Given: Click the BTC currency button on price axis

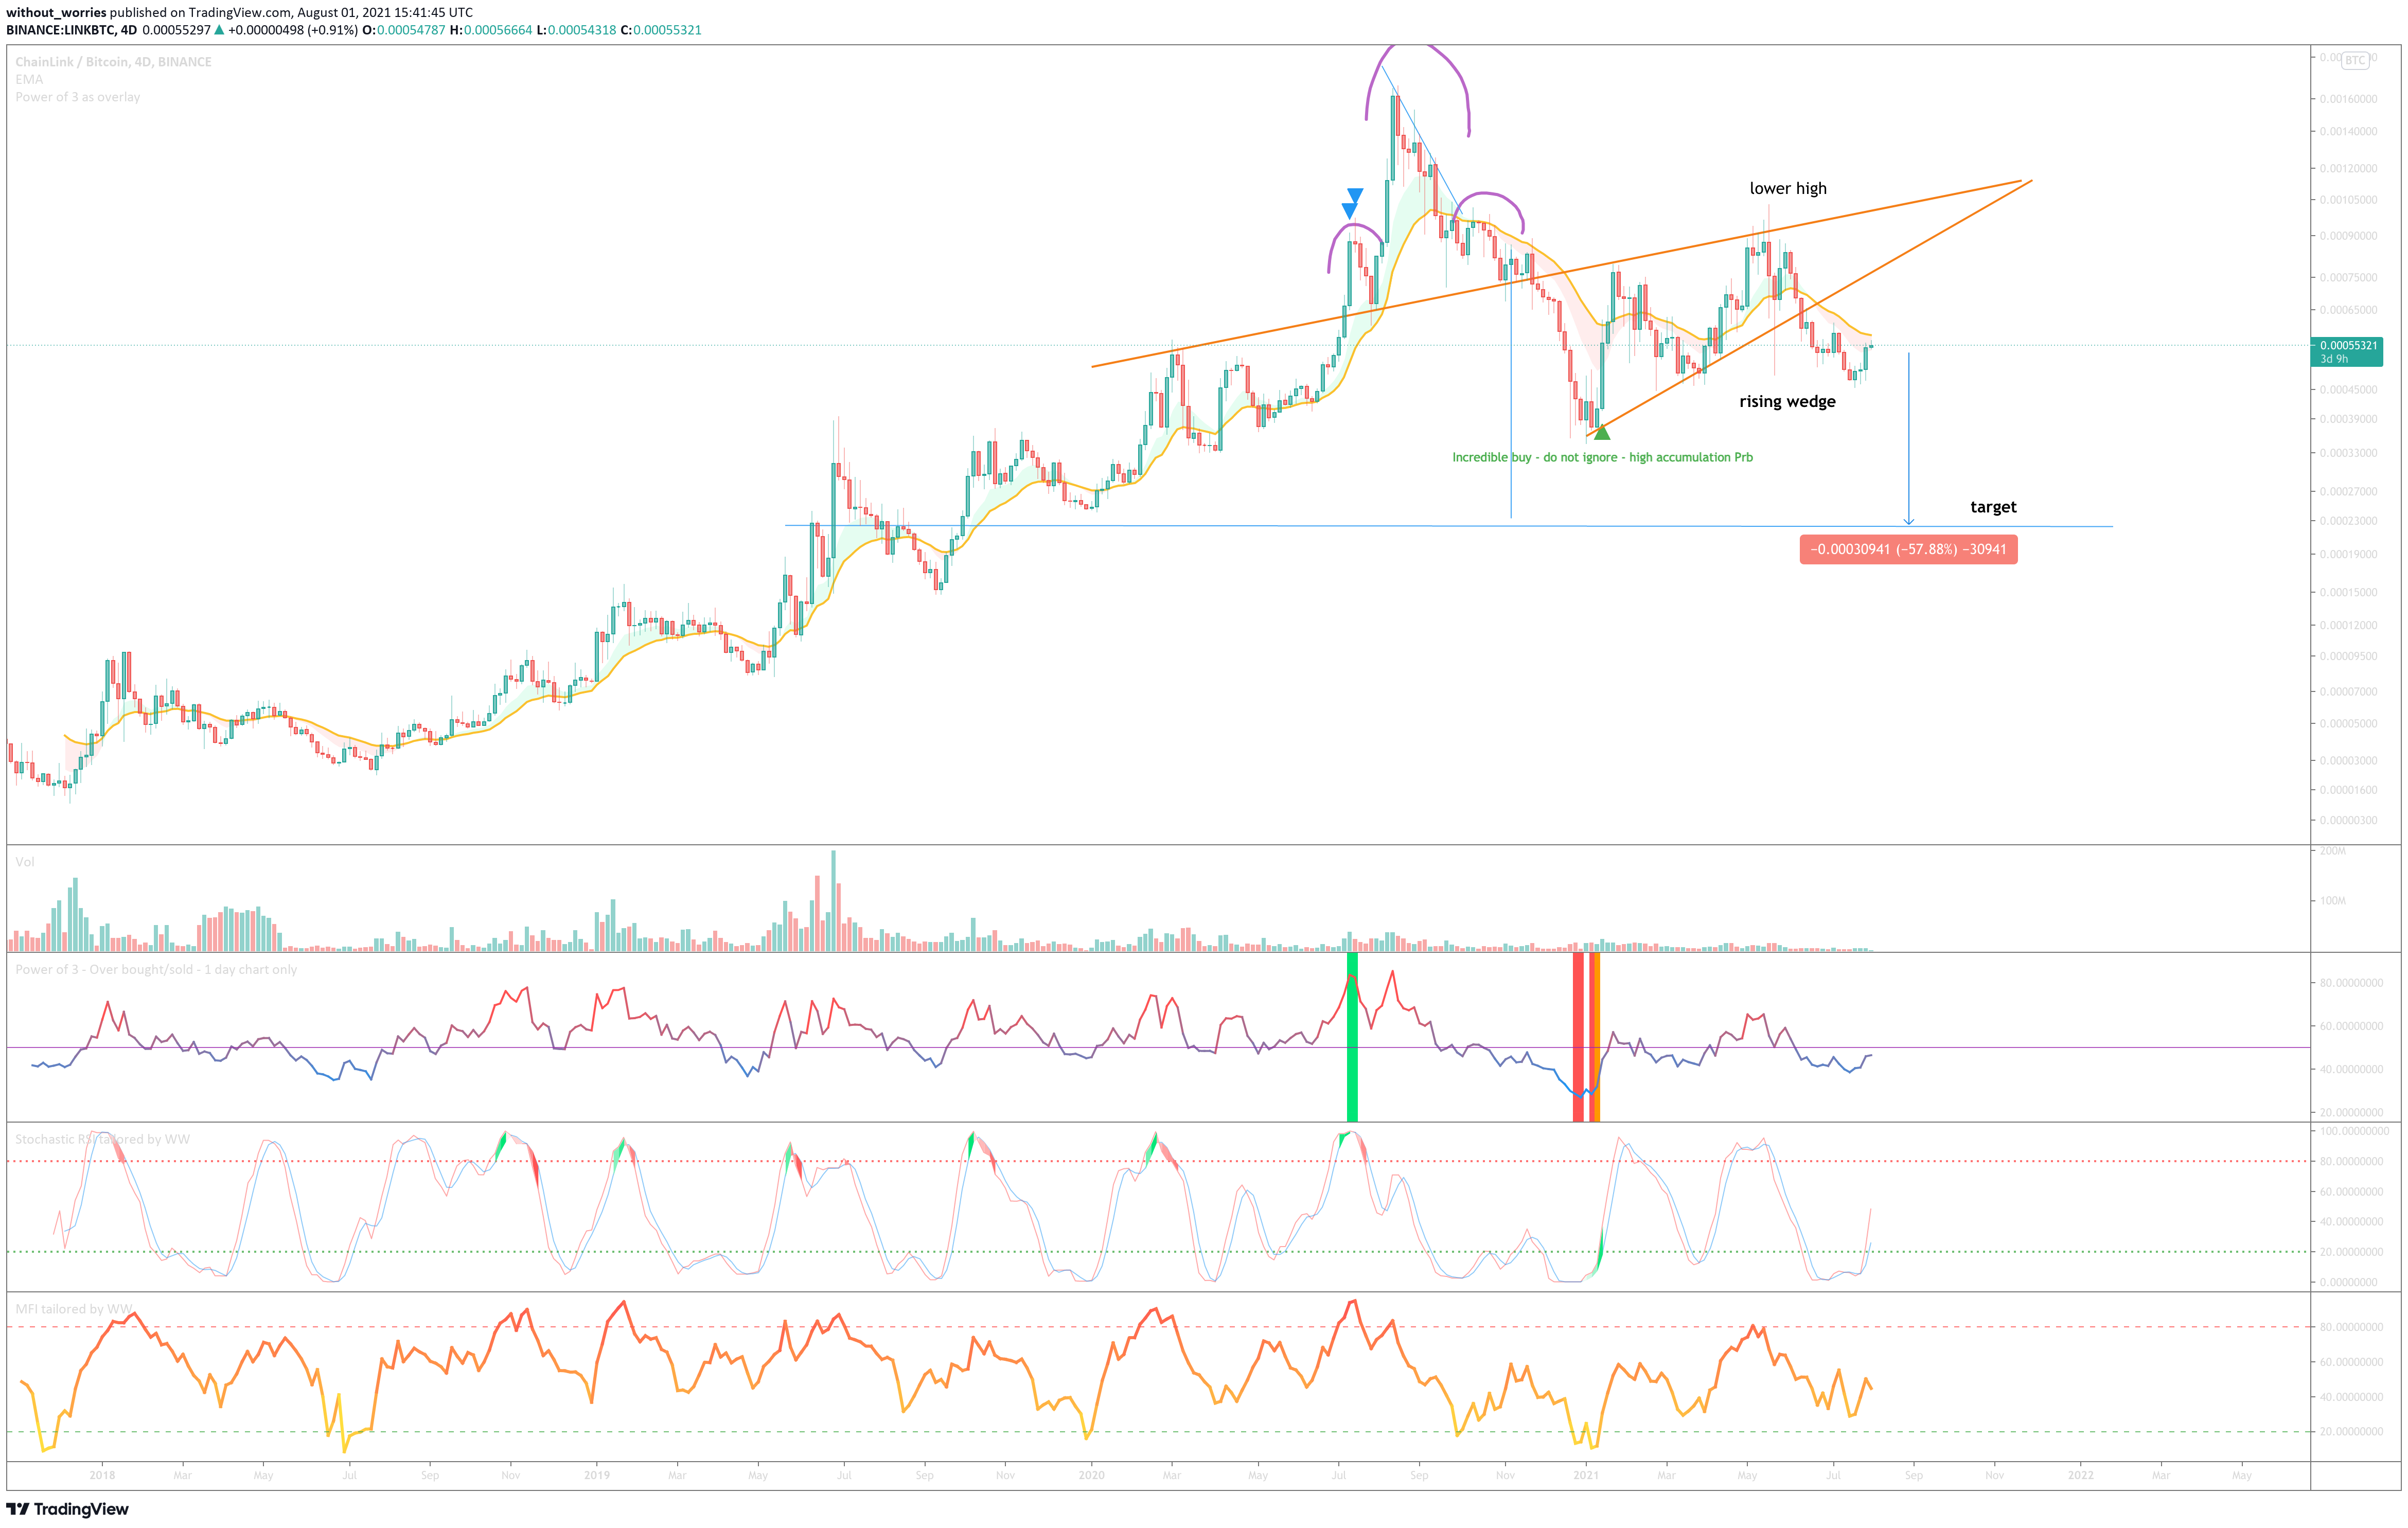Looking at the screenshot, I should pyautogui.click(x=2355, y=60).
